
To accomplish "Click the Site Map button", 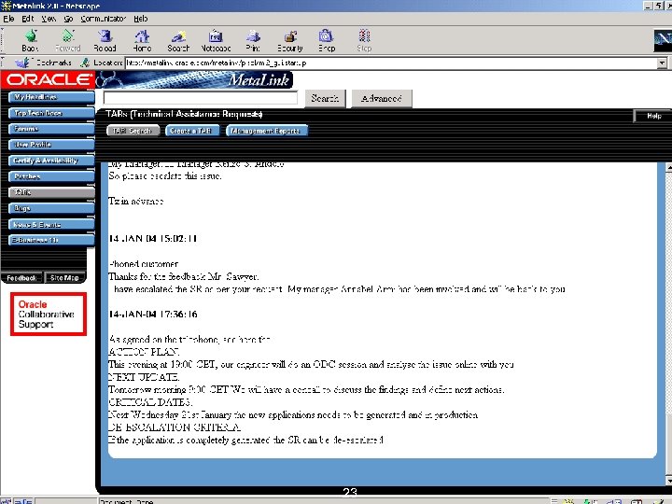I will pos(64,278).
